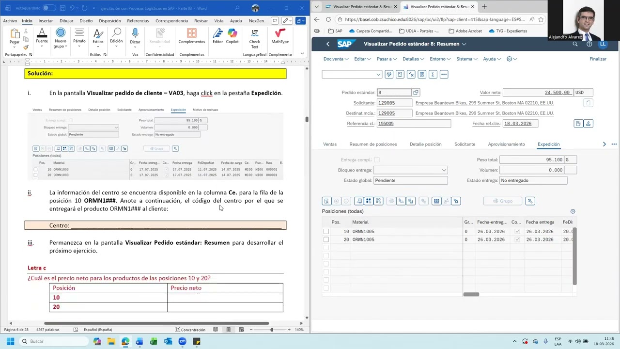Open Referencias tab in Word
The width and height of the screenshot is (620, 349).
click(138, 21)
